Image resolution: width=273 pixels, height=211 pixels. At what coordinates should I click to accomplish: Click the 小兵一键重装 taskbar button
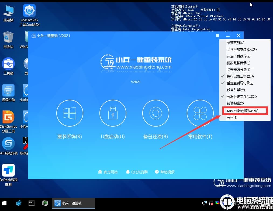(x=73, y=203)
